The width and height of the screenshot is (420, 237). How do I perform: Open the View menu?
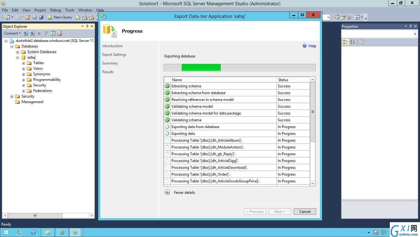pos(26,10)
